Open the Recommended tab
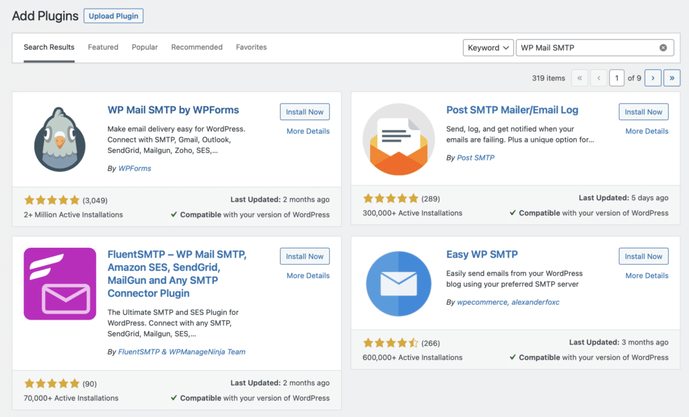Screen dimensions: 689x417 coord(196,47)
